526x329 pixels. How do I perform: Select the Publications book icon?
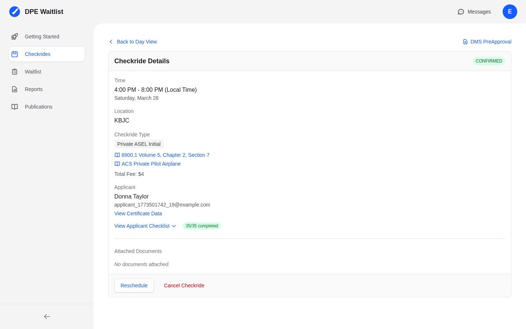point(14,107)
